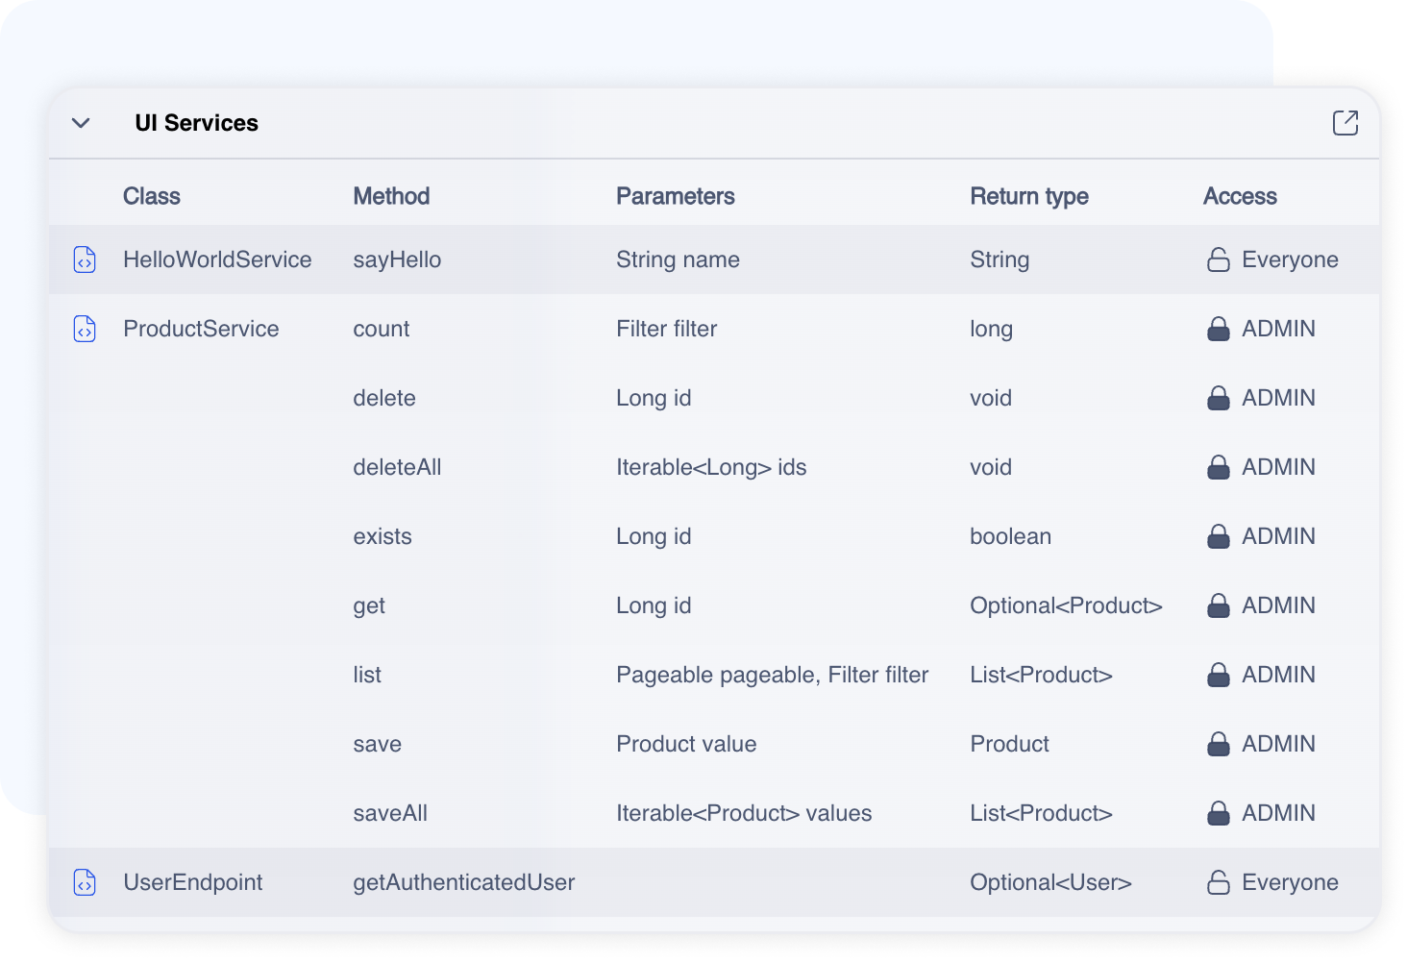The height and width of the screenshot is (963, 1407).
Task: Click the UserEndpoint class icon
Action: point(85,882)
